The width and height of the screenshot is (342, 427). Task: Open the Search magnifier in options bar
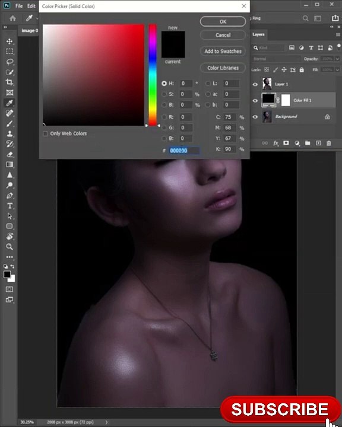(x=305, y=18)
